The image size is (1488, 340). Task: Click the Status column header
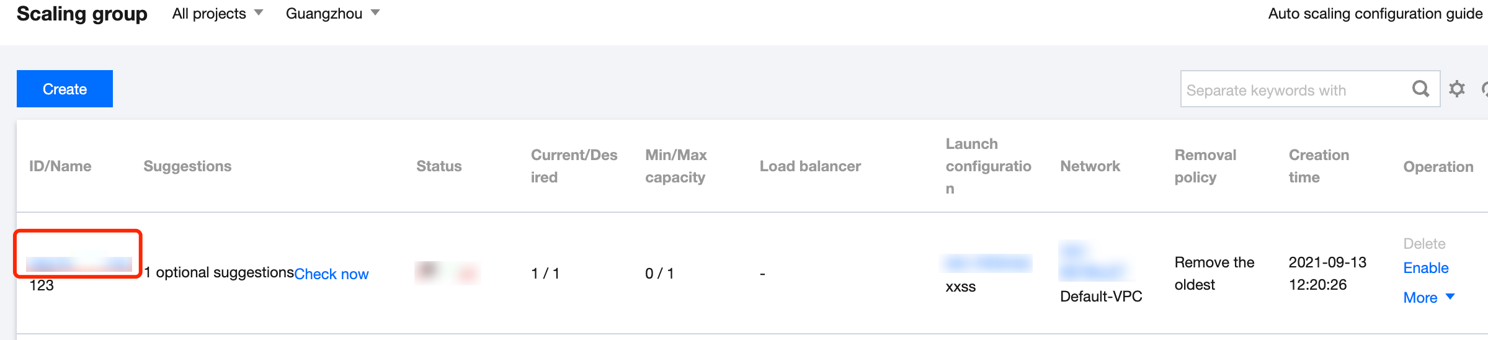click(439, 166)
